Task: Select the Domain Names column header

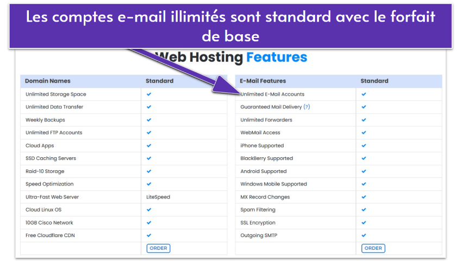Action: [x=48, y=81]
